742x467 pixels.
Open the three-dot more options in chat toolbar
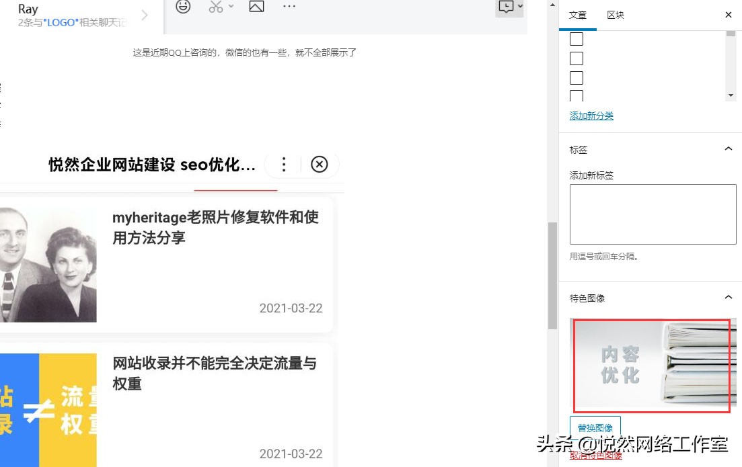point(289,7)
